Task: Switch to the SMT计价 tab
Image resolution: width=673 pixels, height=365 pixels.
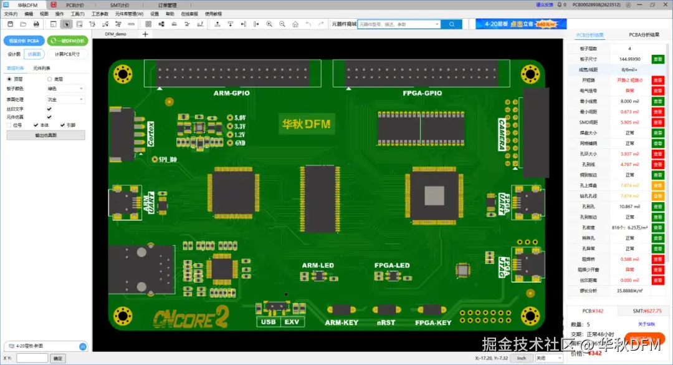Action: (x=119, y=5)
